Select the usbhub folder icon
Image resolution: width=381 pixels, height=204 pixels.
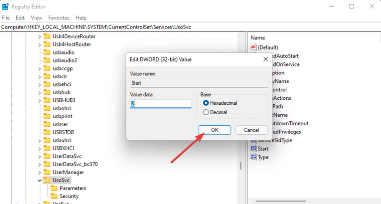47,92
